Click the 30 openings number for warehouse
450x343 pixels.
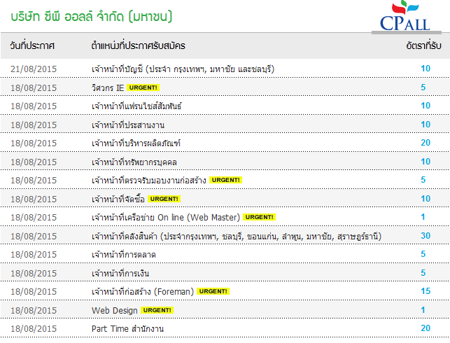(x=426, y=236)
